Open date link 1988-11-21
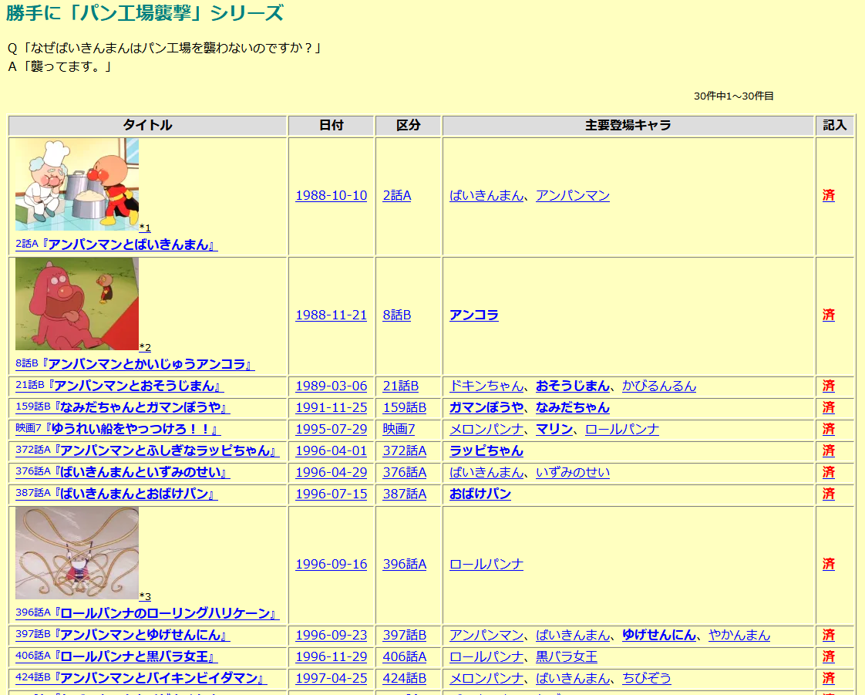The height and width of the screenshot is (695, 865). [x=331, y=315]
